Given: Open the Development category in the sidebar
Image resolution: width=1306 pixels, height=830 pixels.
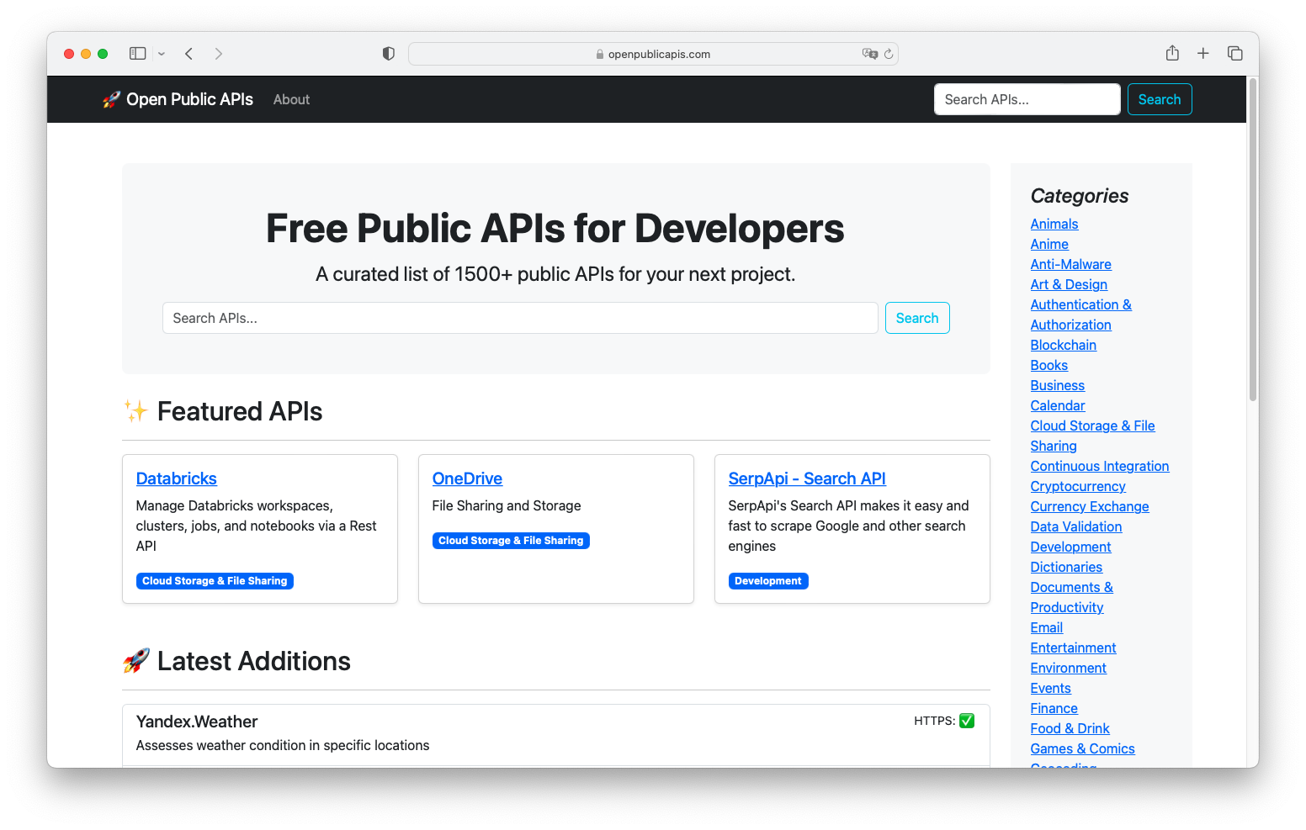Looking at the screenshot, I should tap(1070, 547).
